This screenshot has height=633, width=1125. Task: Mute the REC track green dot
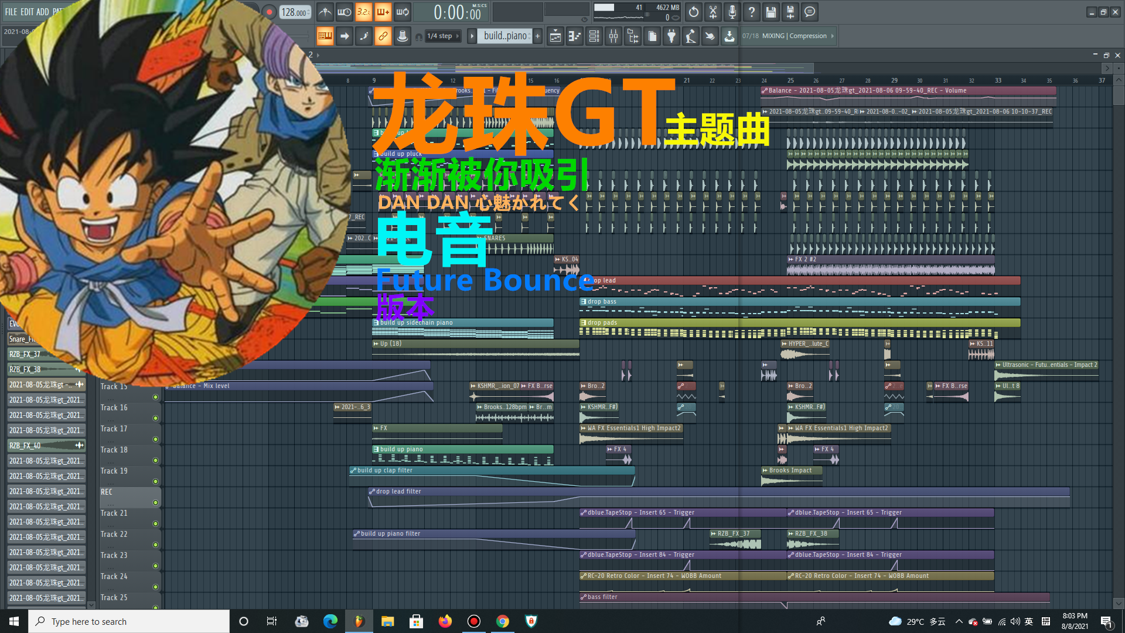(x=155, y=502)
